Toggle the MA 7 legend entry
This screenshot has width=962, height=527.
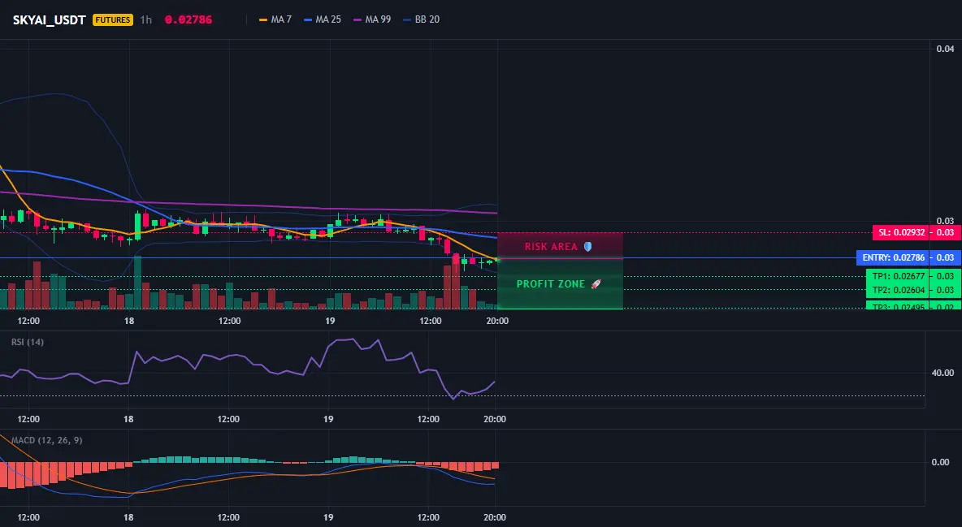coord(275,19)
